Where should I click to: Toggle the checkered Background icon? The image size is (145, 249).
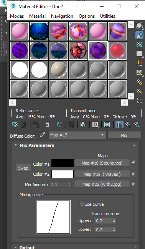tap(139, 44)
